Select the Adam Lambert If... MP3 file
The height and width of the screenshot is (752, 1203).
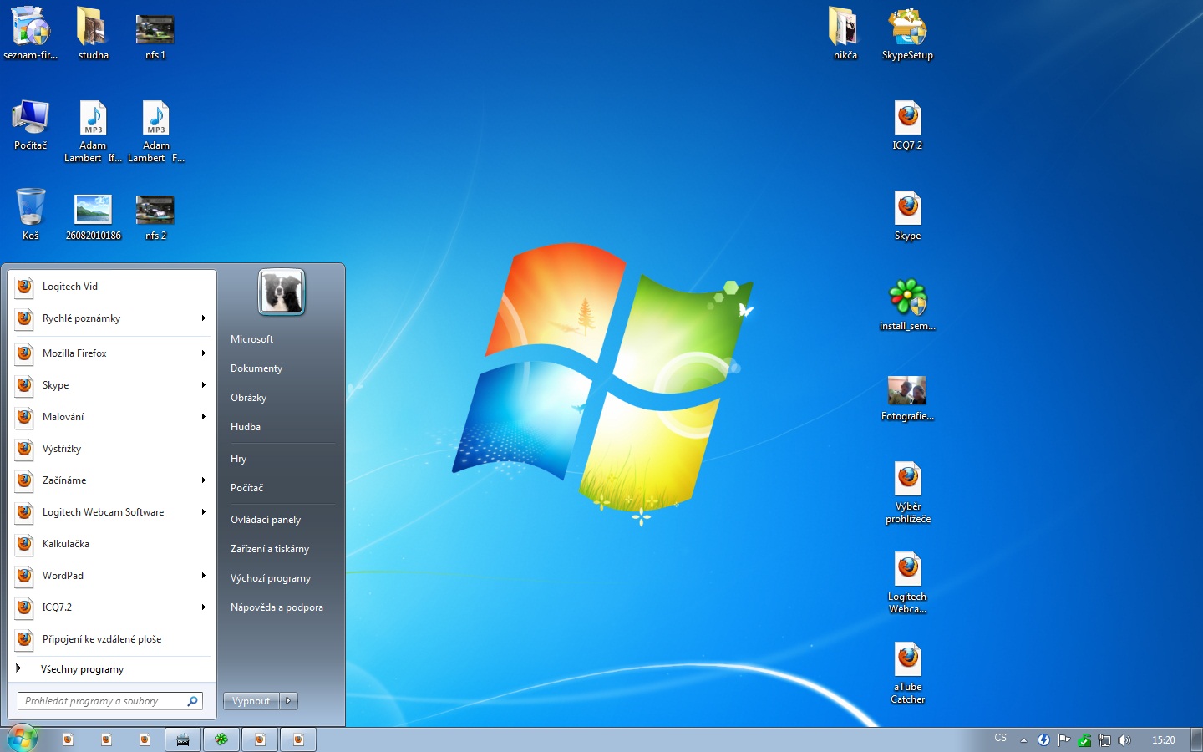tap(93, 131)
